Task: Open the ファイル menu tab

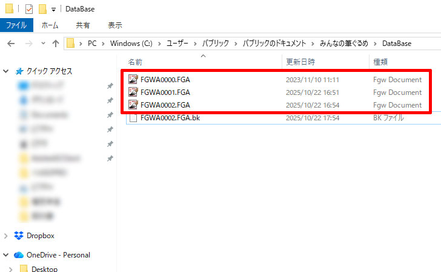Action: (16, 25)
